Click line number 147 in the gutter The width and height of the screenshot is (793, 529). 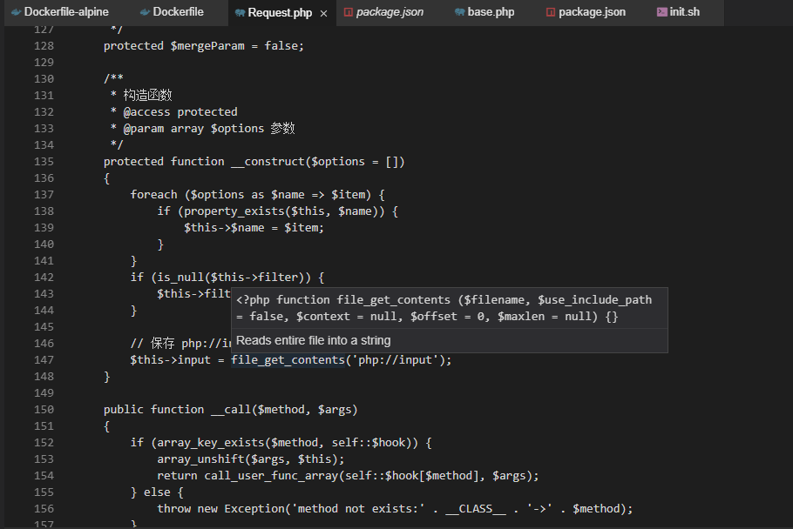pos(44,359)
